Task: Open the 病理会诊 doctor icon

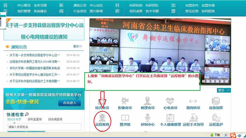Action: pos(147,101)
